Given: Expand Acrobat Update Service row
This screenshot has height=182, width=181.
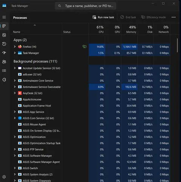Looking at the screenshot, I should [15, 68].
